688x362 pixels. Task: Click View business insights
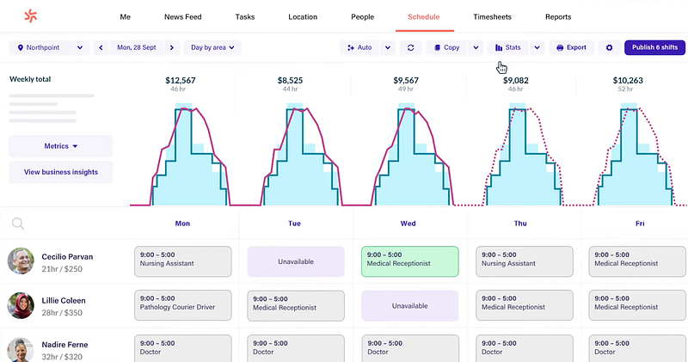coord(60,172)
